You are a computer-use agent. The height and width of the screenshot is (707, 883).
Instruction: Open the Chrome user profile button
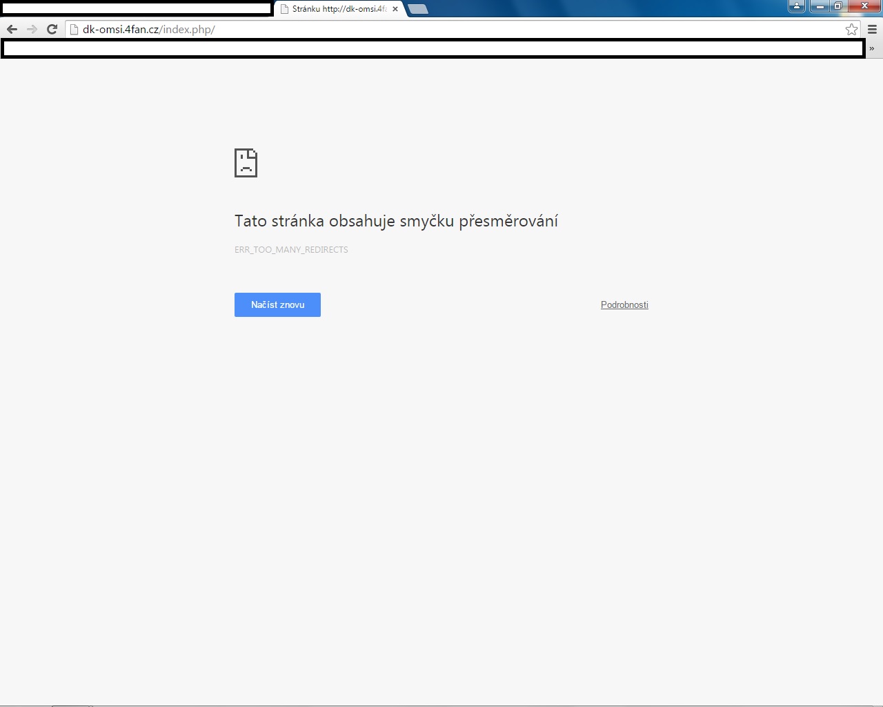point(797,6)
